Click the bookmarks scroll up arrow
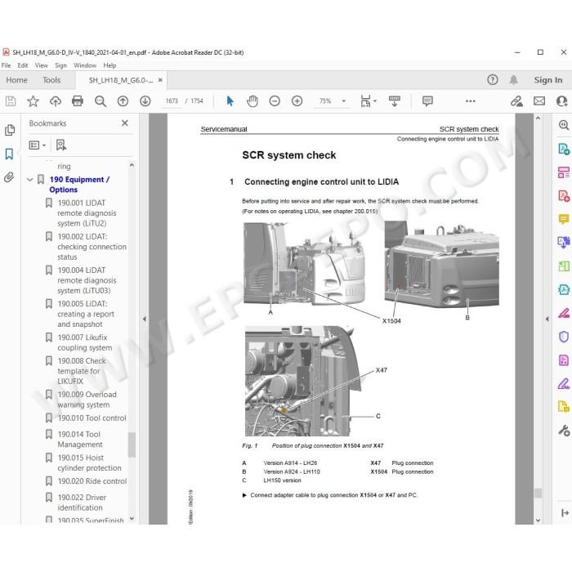This screenshot has height=572, width=572. (x=132, y=165)
